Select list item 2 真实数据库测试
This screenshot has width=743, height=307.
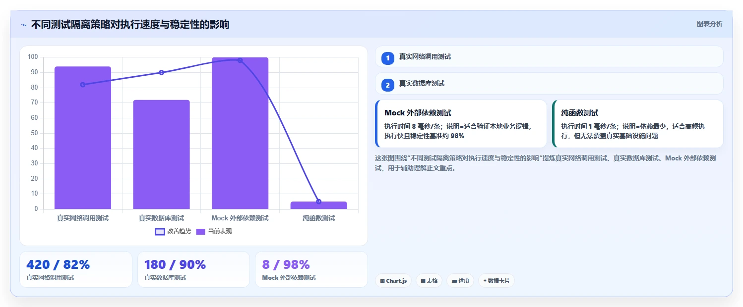tap(549, 83)
